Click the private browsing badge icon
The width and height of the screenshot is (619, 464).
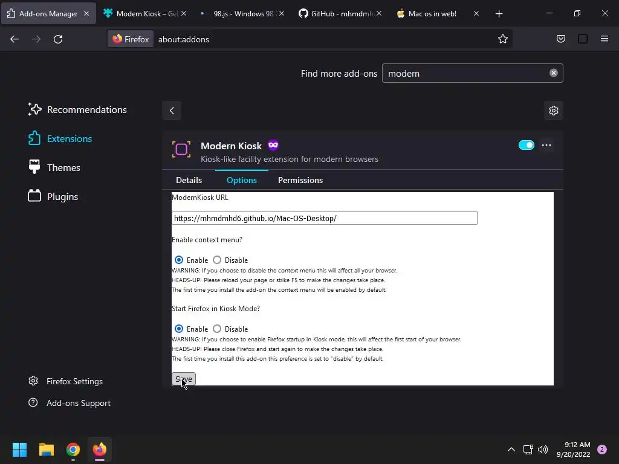click(273, 145)
